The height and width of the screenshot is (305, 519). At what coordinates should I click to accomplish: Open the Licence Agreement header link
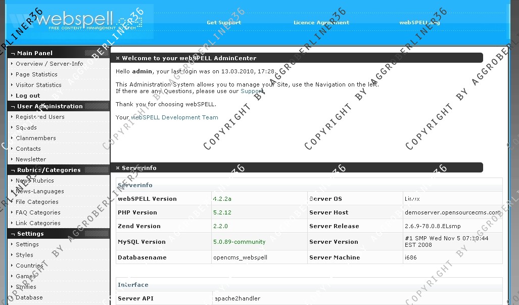[x=321, y=23]
